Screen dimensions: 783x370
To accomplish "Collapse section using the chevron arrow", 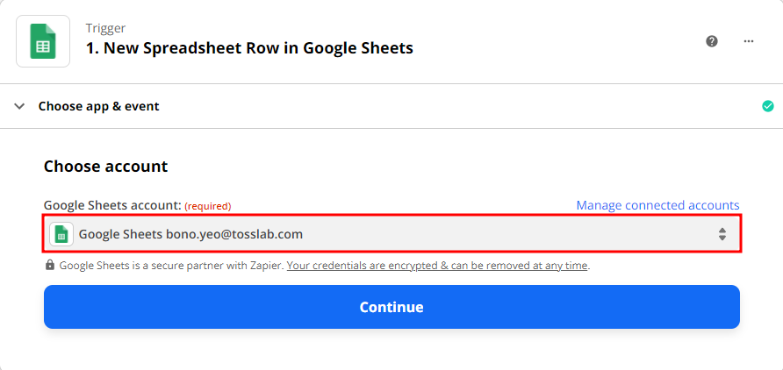I will 19,106.
